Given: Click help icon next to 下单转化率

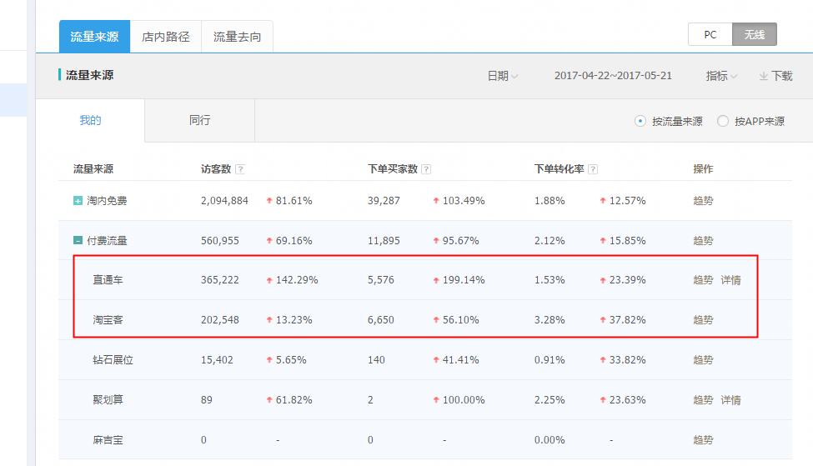Looking at the screenshot, I should 593,169.
